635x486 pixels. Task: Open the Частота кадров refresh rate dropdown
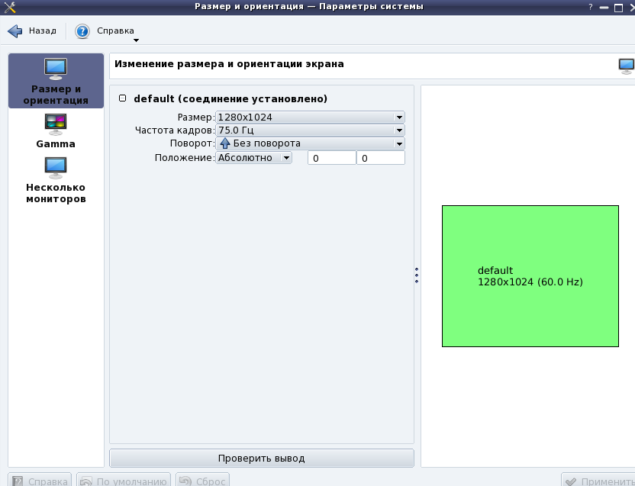click(310, 130)
